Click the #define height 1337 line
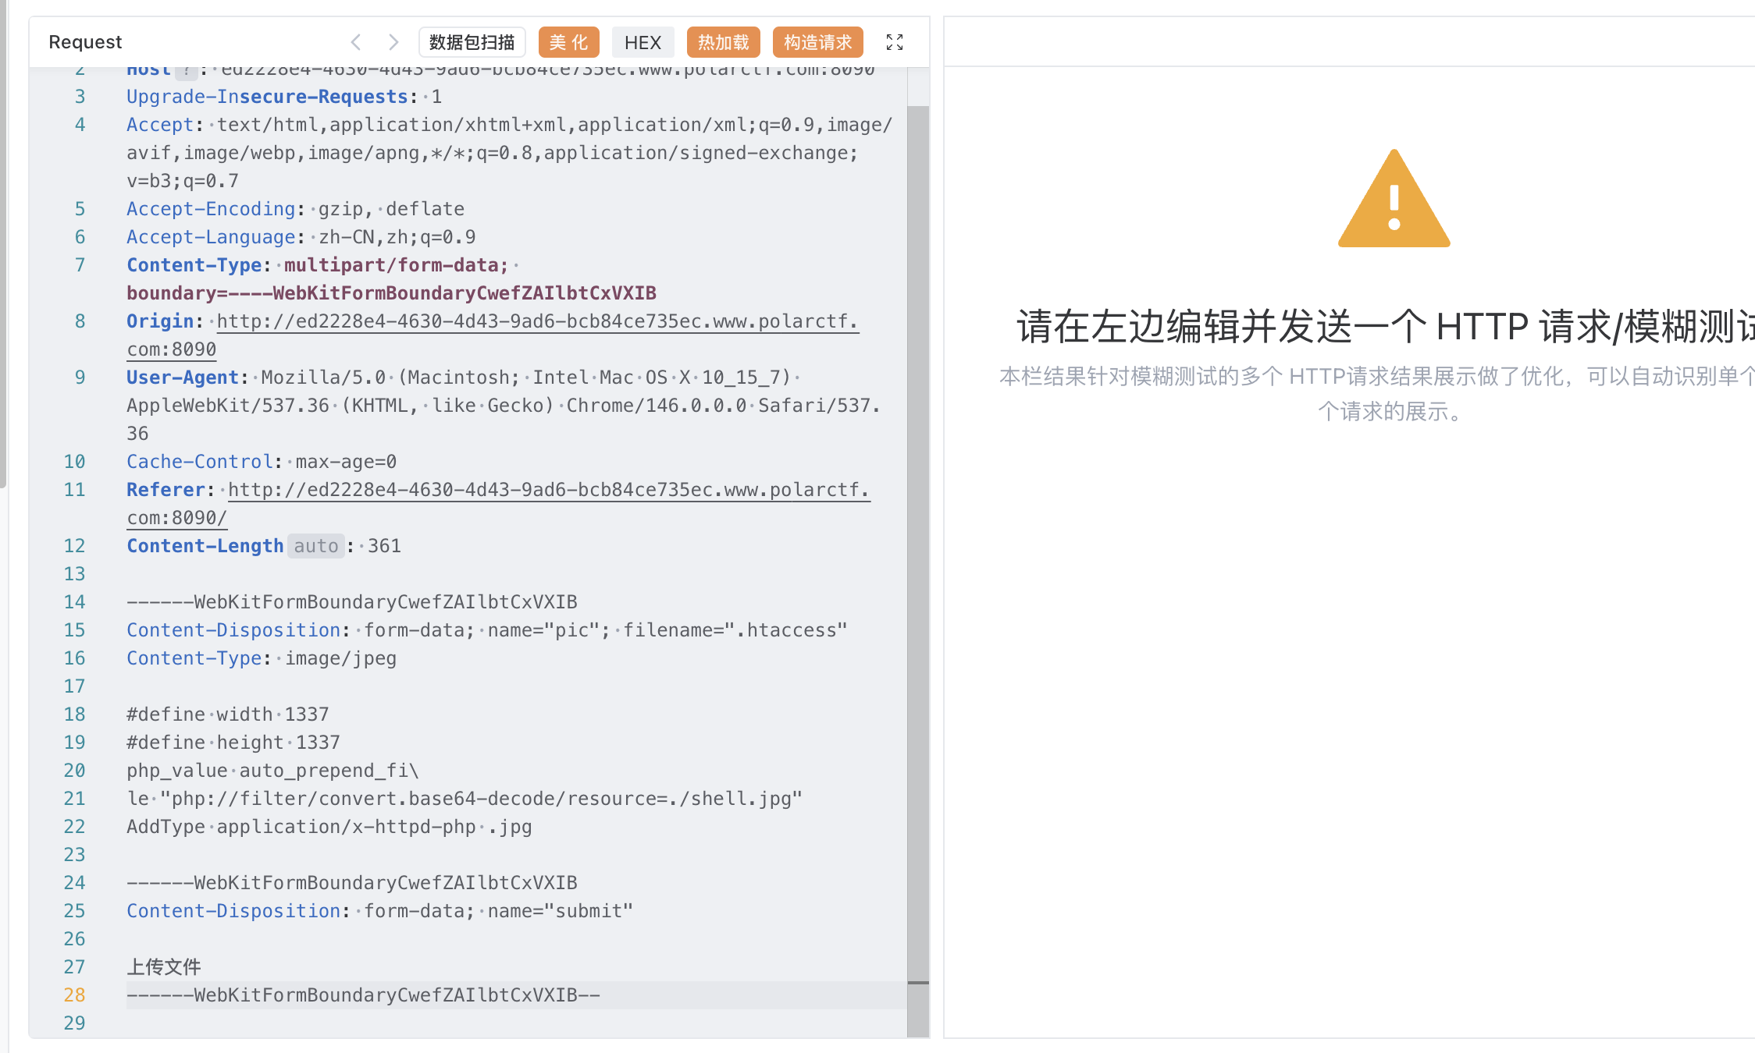Image resolution: width=1755 pixels, height=1053 pixels. click(233, 743)
